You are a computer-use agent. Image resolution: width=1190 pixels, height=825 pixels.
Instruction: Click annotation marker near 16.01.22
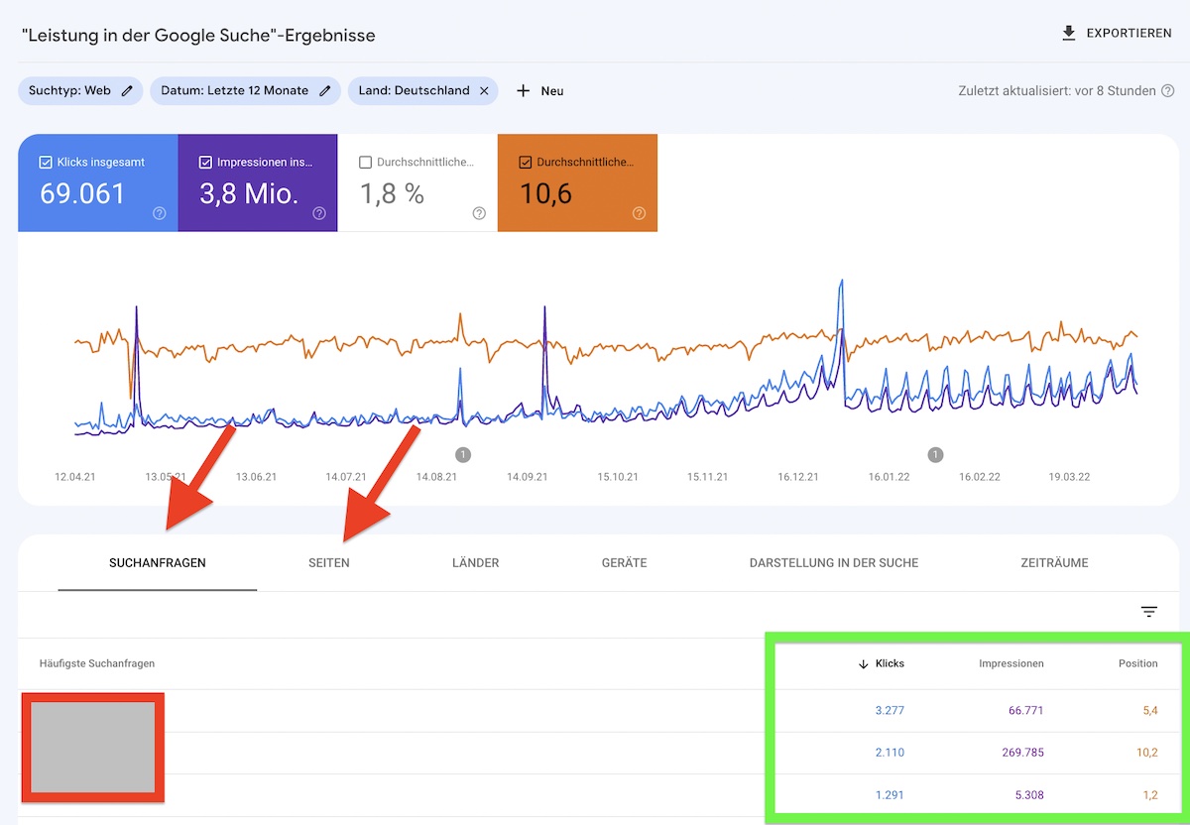coord(935,454)
